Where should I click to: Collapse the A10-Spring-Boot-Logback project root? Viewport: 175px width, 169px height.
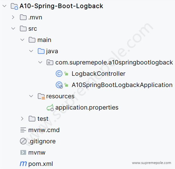tap(4, 6)
